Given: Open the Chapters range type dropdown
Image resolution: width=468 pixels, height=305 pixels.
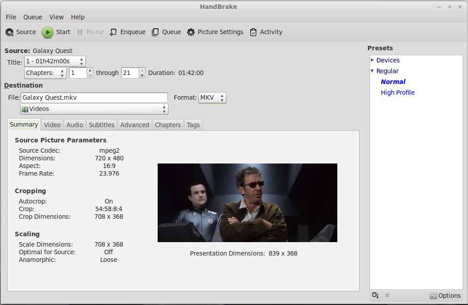Looking at the screenshot, I should coord(45,73).
